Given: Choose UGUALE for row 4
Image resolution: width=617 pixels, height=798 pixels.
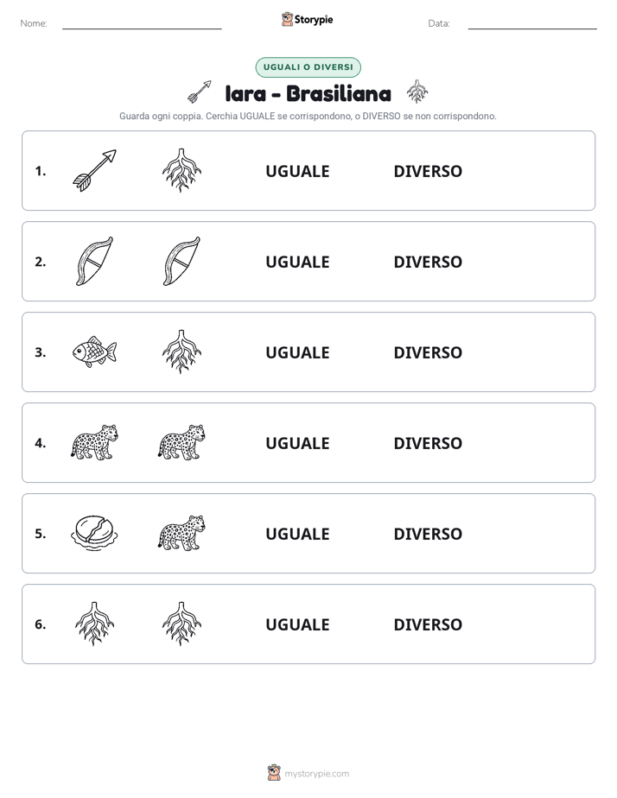Looking at the screenshot, I should pos(297,443).
